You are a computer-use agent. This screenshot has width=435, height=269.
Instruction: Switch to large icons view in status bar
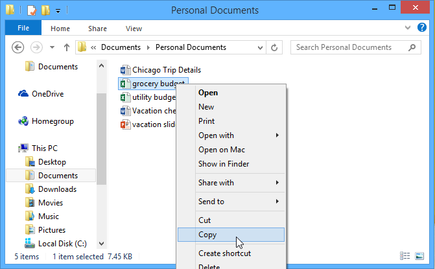[422, 257]
